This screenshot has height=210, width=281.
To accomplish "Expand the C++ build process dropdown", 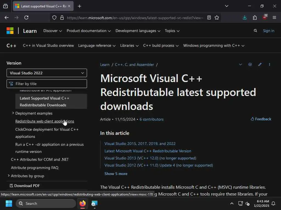I will (x=161, y=46).
